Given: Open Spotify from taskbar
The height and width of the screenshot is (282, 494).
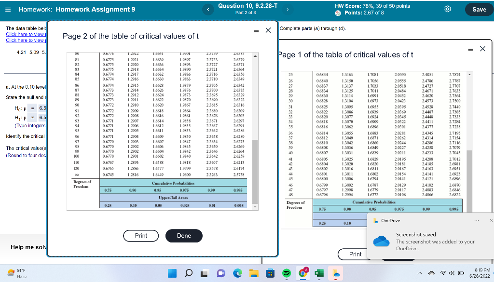Looking at the screenshot, I should point(287,273).
